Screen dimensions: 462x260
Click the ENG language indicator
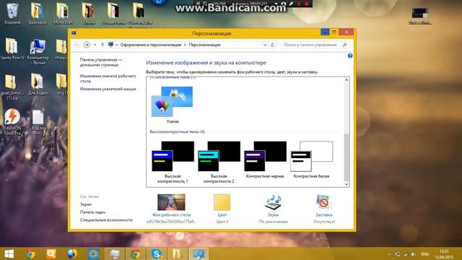[x=425, y=254]
